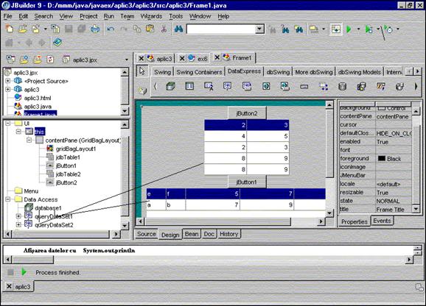Close the ex6 editor tab
Screen dimensions: 426x306
pos(182,59)
